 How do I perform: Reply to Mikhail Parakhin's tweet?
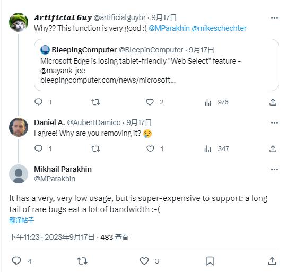pos(16,260)
